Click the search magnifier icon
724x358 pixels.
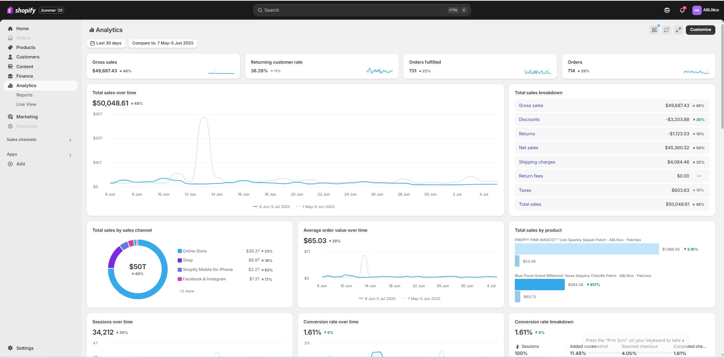point(260,10)
